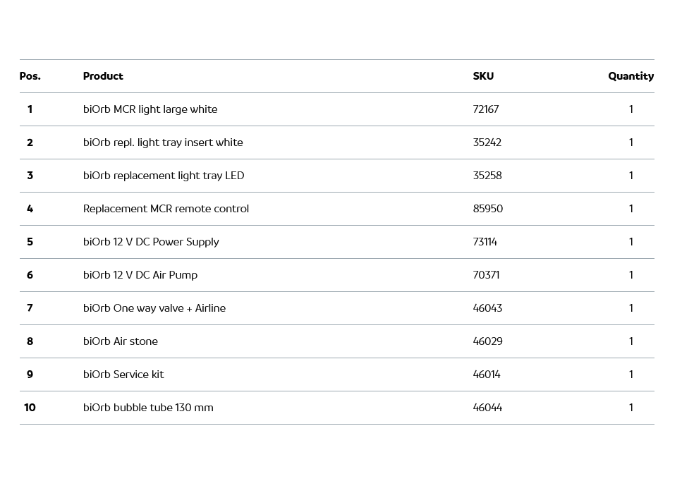Click biOrb replacement light tray LED
The image size is (682, 493).
(x=164, y=176)
